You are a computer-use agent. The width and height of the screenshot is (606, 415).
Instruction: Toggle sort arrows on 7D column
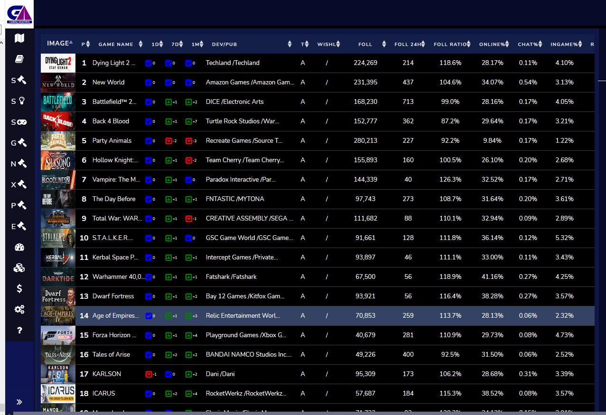tap(181, 44)
